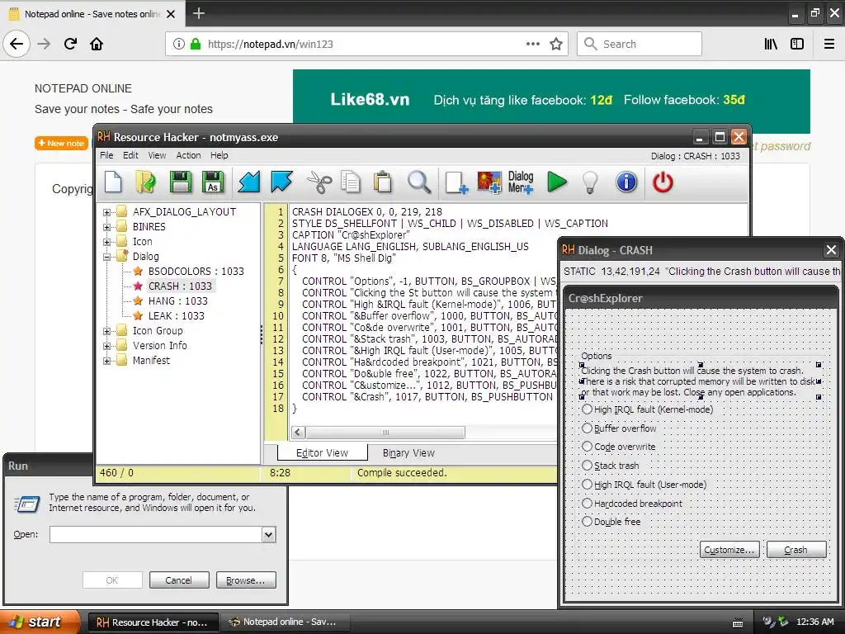
Task: Select Code overwrite radio button
Action: point(588,447)
